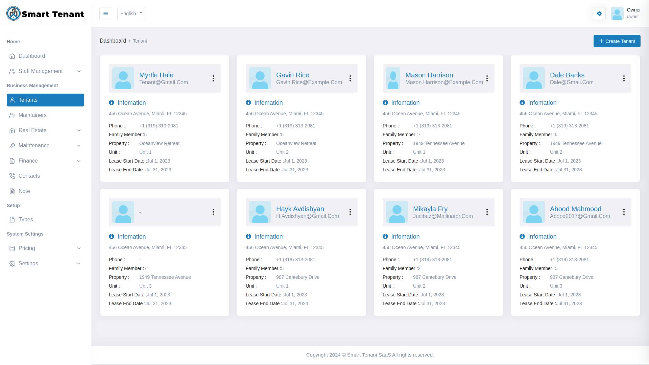Open the three-dot menu on Dale Banks' card

(624, 78)
